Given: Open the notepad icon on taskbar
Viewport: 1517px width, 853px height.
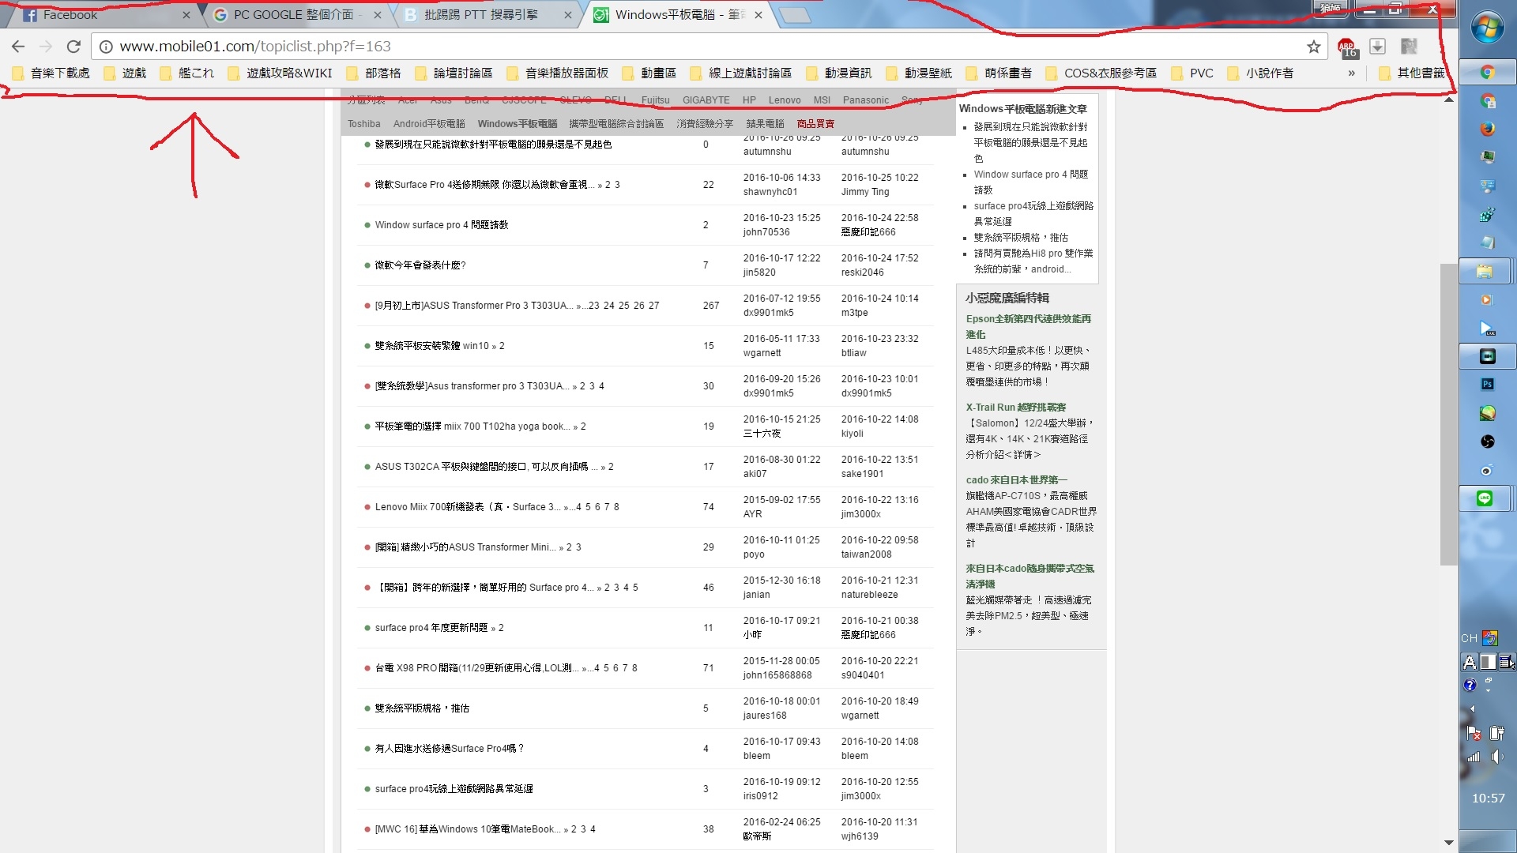Looking at the screenshot, I should [1488, 242].
